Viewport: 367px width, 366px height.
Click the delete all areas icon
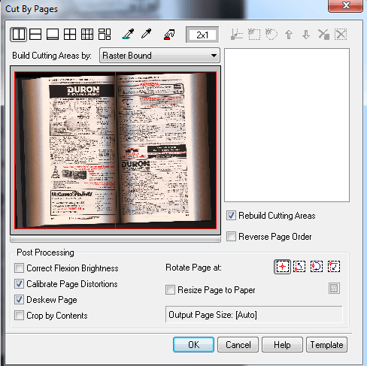[341, 35]
